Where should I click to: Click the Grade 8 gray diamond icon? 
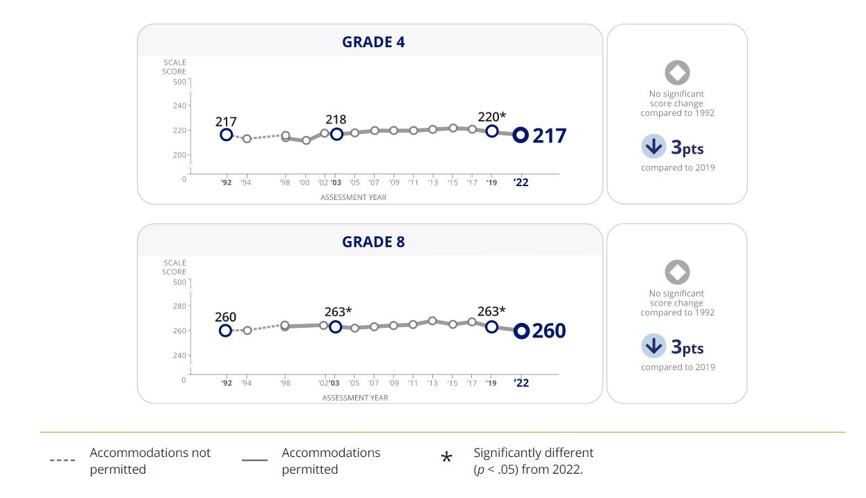(677, 272)
